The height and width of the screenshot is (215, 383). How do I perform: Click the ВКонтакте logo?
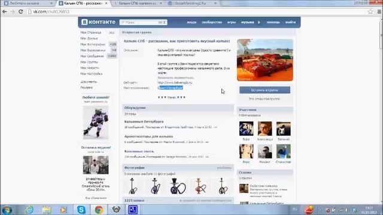click(x=98, y=22)
